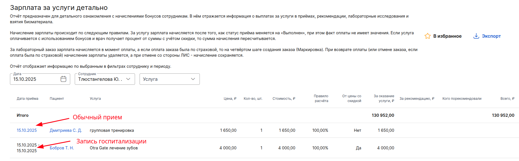
Task: Open the calendar picker in the Дата field
Action: tap(63, 79)
